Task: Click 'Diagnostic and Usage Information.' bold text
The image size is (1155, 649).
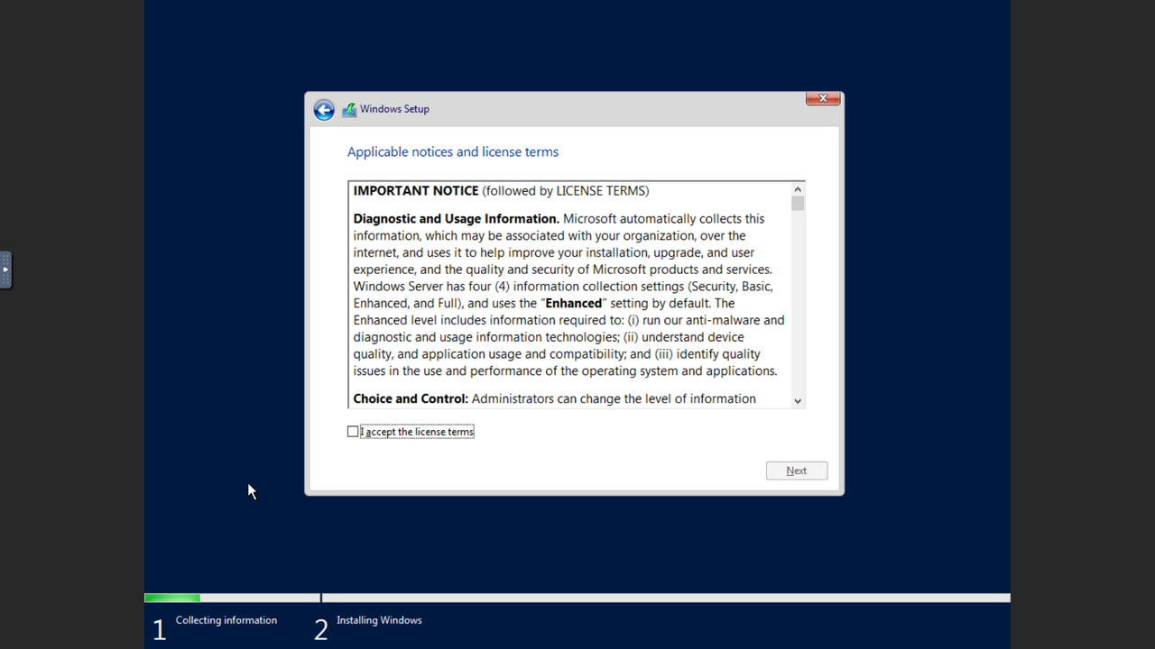Action: coord(457,219)
